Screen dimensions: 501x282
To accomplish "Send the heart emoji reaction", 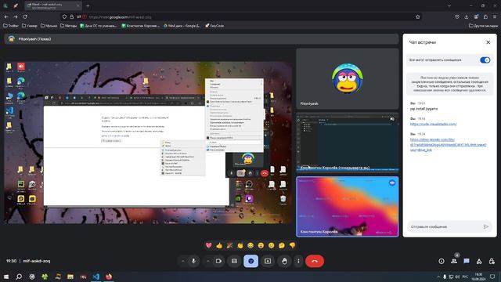I will pos(209,245).
